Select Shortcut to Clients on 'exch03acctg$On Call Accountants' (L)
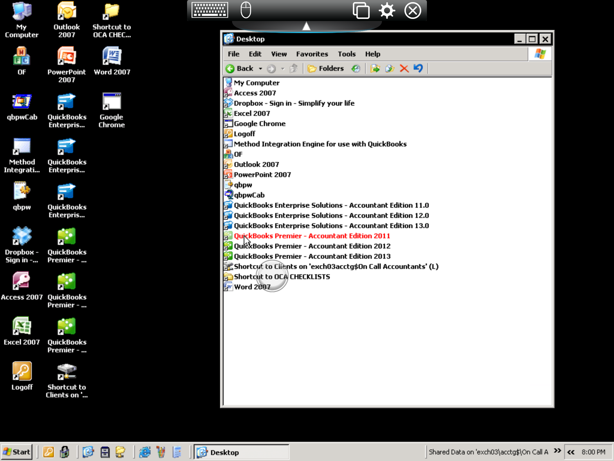Image resolution: width=614 pixels, height=461 pixels. click(x=332, y=267)
